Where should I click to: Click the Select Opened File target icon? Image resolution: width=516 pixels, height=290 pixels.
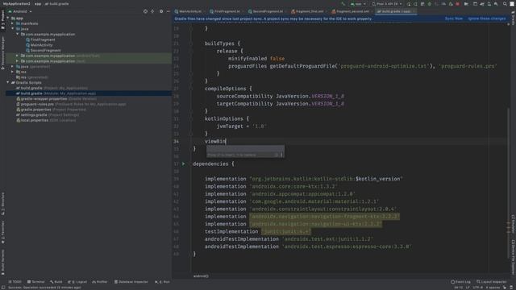[145, 11]
